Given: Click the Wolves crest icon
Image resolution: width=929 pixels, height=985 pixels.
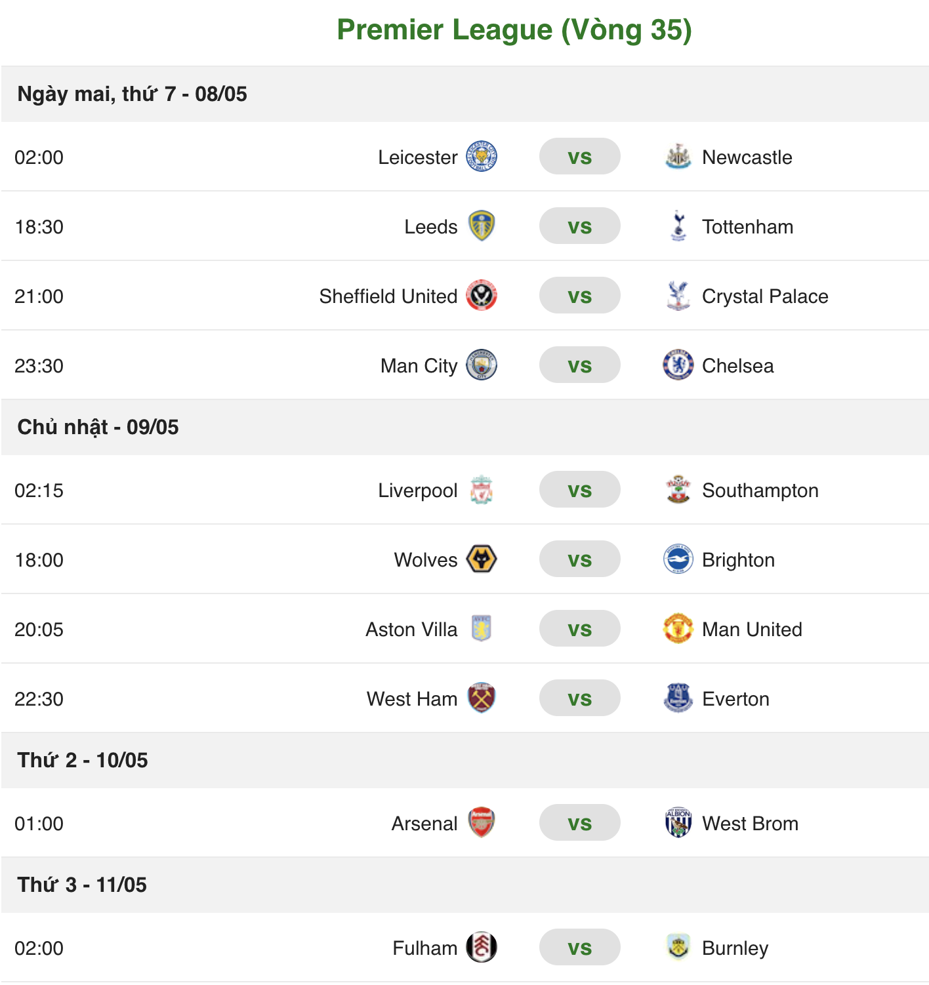Looking at the screenshot, I should tap(482, 559).
